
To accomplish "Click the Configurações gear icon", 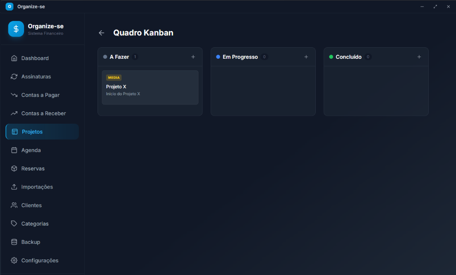I will [x=14, y=260].
